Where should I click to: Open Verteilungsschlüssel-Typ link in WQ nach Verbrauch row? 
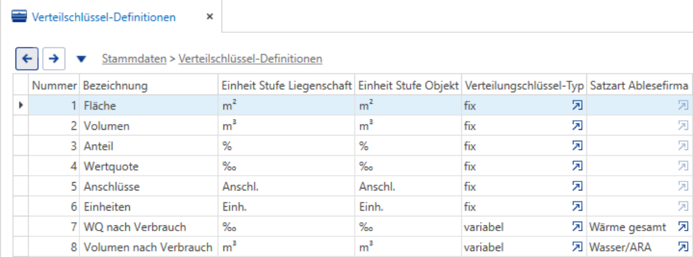(x=577, y=227)
